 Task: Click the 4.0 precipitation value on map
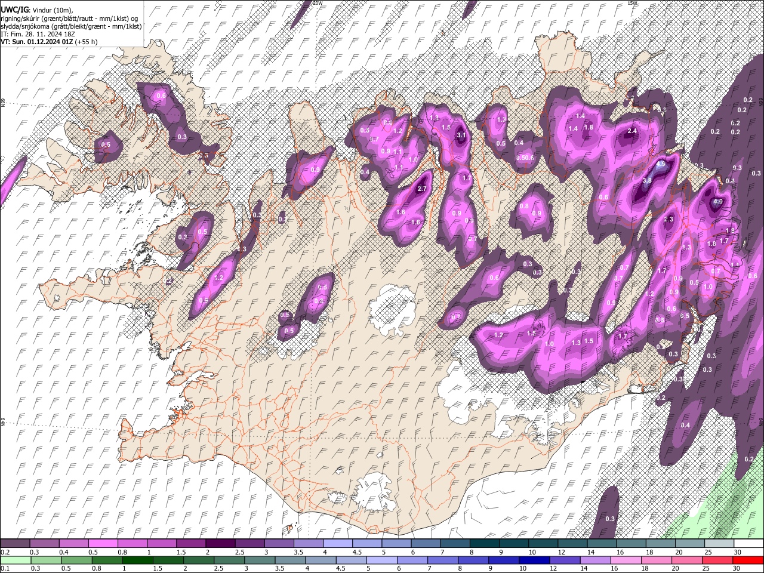click(x=718, y=202)
